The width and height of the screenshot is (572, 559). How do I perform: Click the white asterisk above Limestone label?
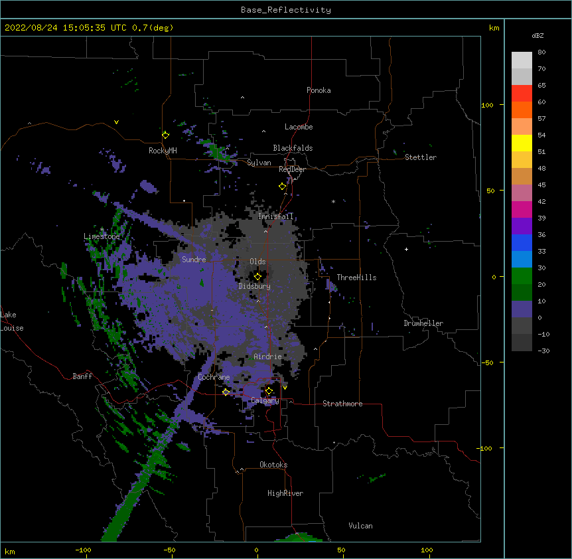[102, 229]
